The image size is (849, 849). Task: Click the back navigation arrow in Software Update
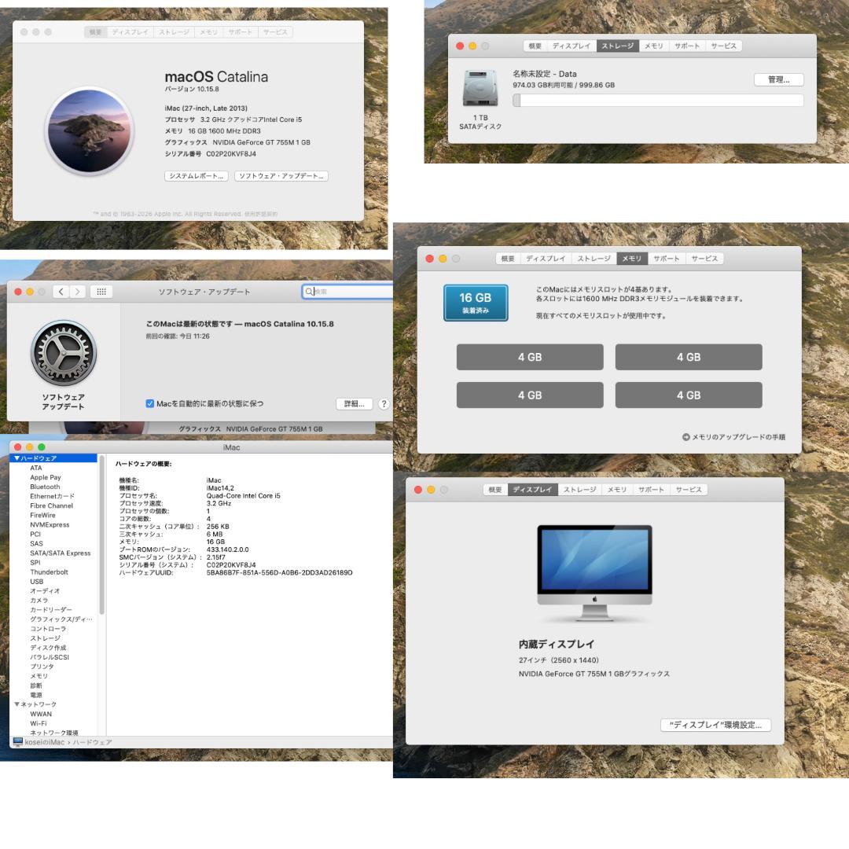pos(61,291)
